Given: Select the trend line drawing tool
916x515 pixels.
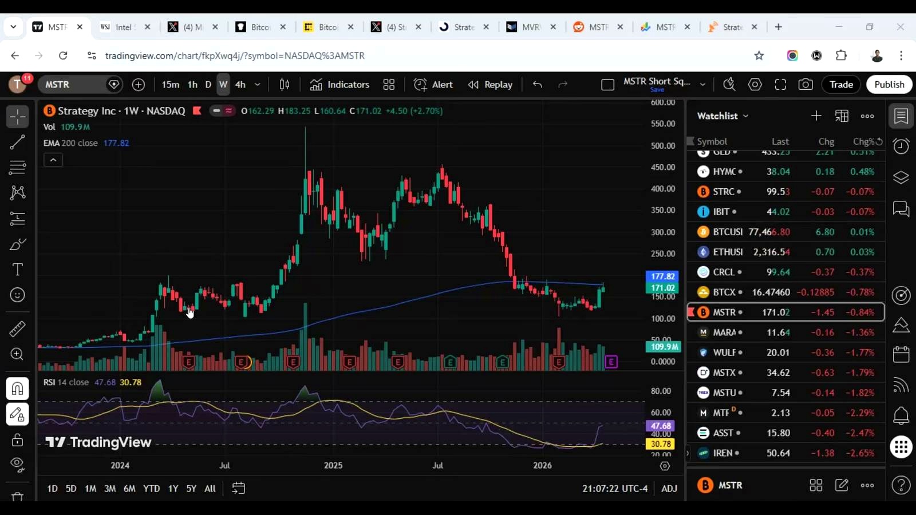Looking at the screenshot, I should click(17, 142).
